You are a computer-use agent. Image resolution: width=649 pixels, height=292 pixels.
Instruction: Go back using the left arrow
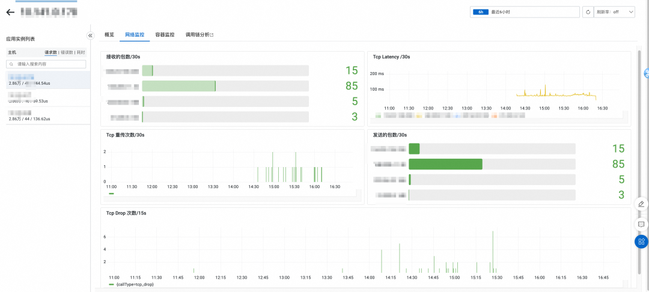[10, 12]
